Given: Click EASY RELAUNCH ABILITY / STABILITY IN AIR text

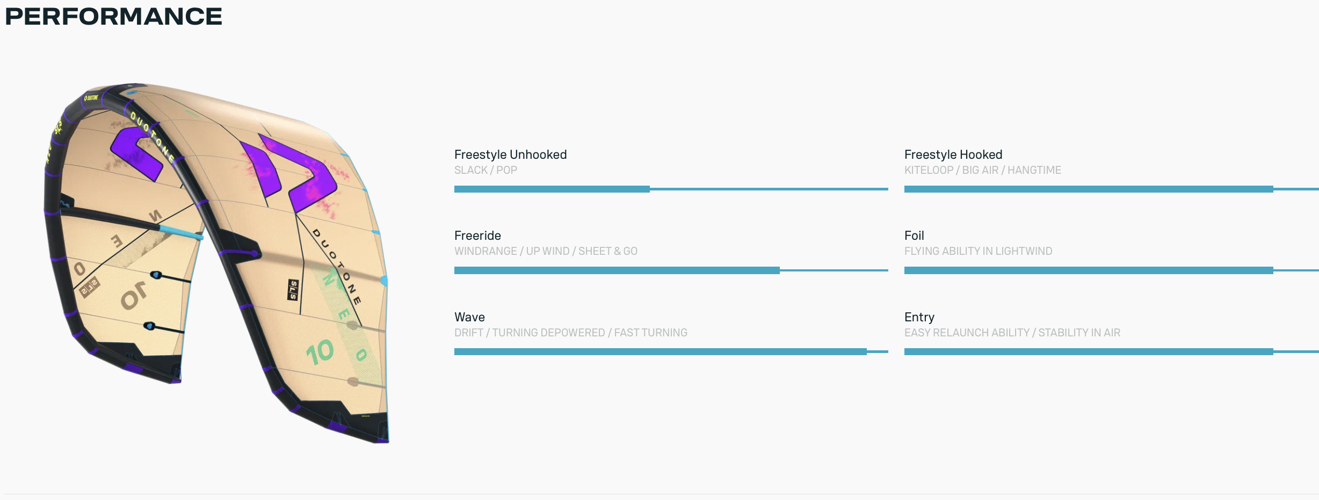Looking at the screenshot, I should coord(1012,333).
